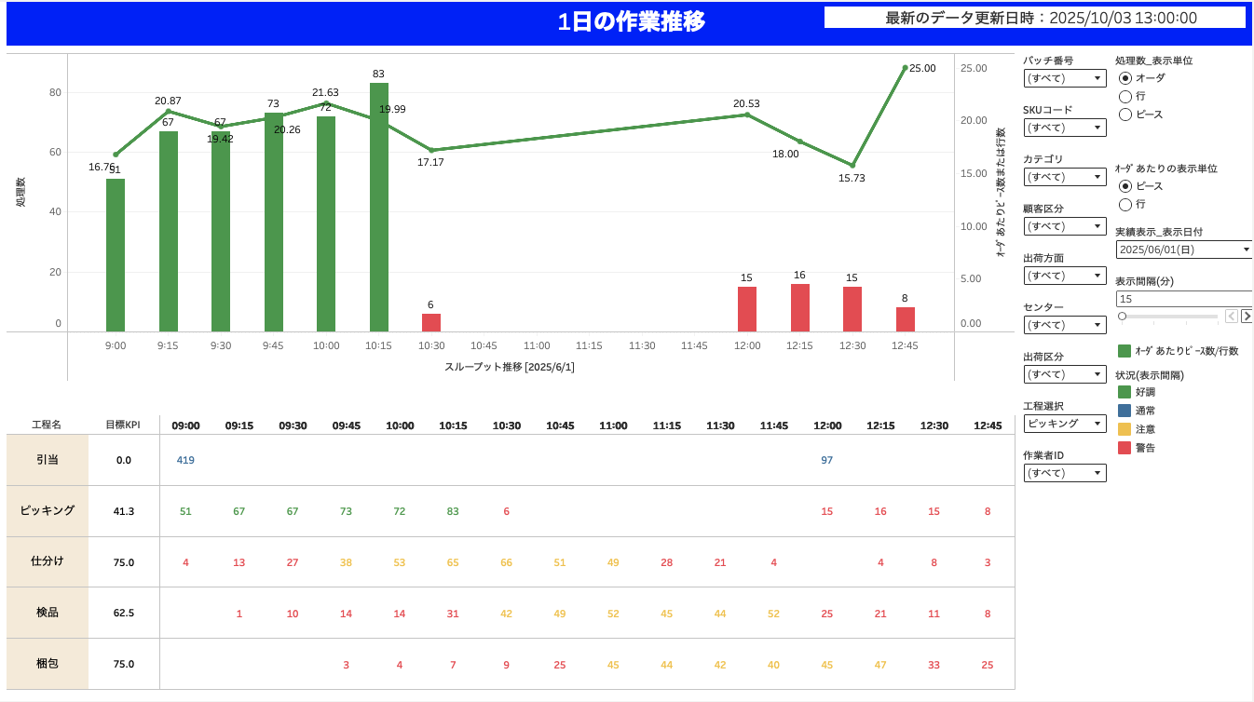The width and height of the screenshot is (1254, 702).
Task: Click the ｵｰﾀﾞあたりﾋﾟｰｽ数/行数 legend swatch
Action: (x=1125, y=351)
